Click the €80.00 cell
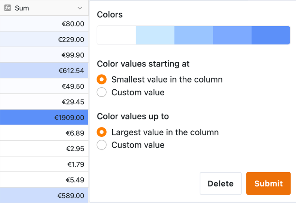 44,24
